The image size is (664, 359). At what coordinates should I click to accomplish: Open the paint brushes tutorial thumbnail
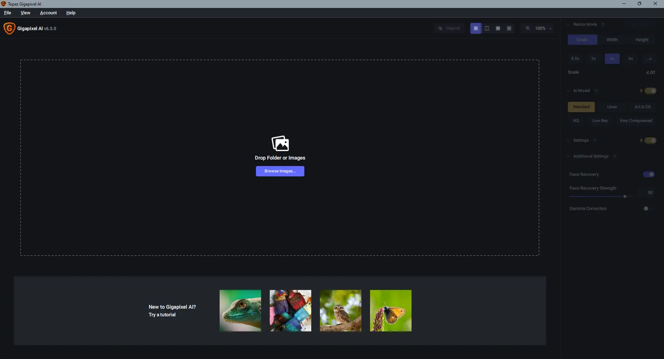coord(290,311)
